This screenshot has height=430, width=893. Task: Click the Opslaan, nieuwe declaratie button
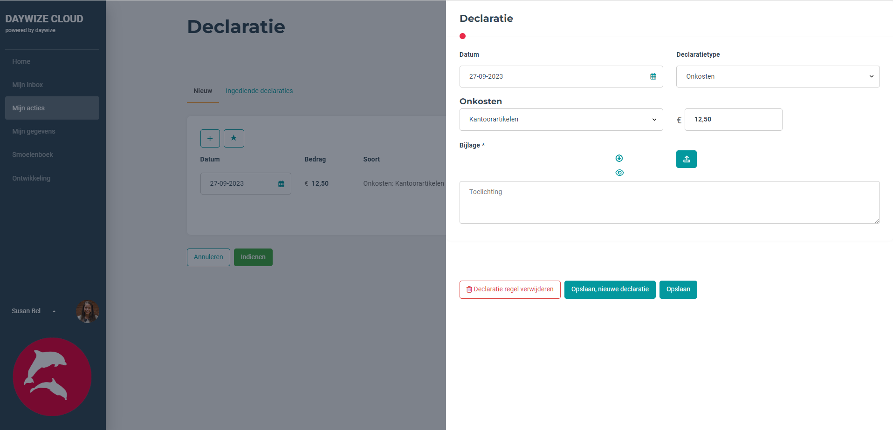(610, 289)
